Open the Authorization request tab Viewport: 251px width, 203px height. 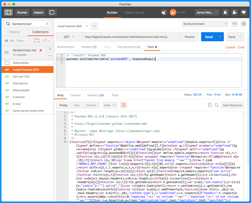pos(66,47)
